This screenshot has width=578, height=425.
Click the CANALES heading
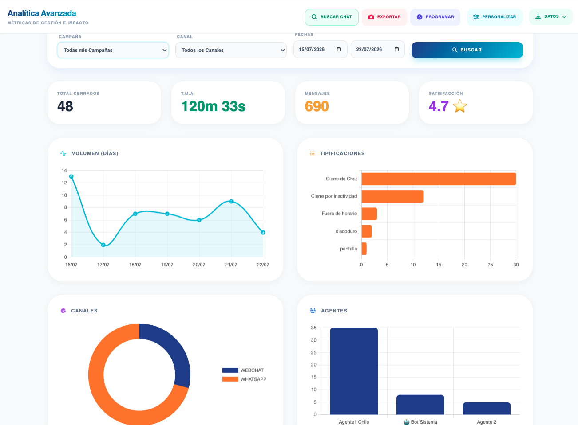point(84,311)
